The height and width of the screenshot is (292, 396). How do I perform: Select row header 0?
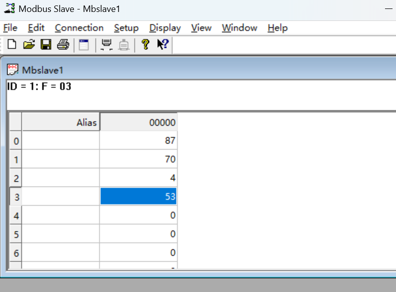15,141
